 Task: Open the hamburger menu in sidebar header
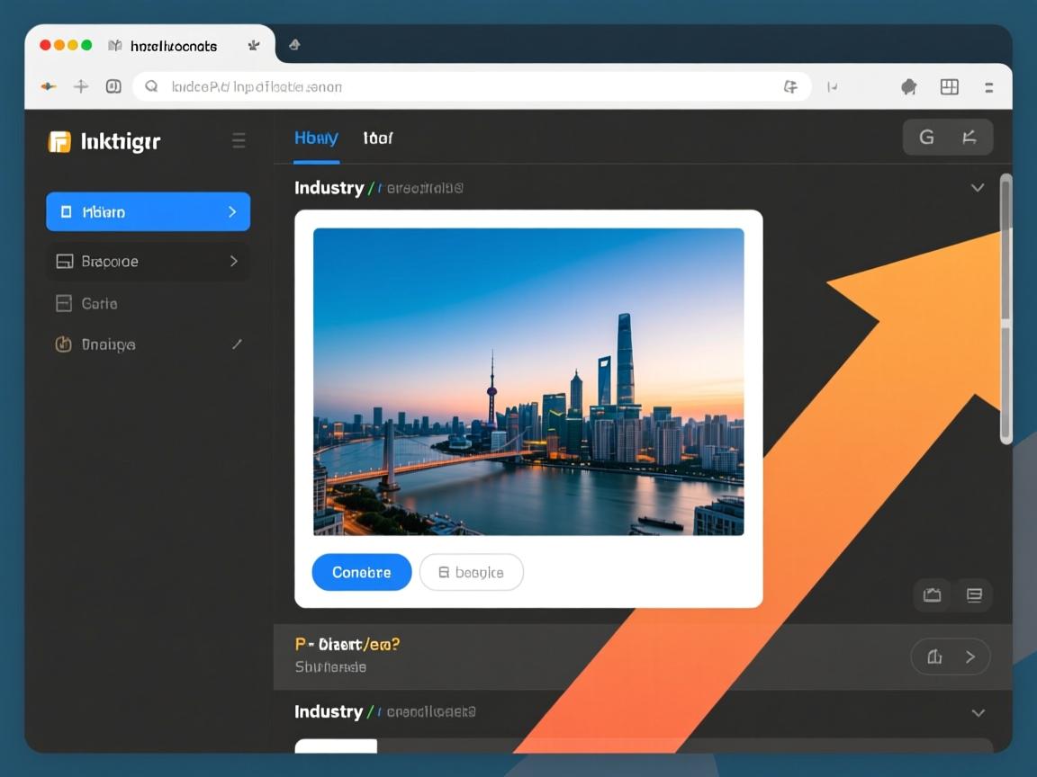tap(239, 140)
